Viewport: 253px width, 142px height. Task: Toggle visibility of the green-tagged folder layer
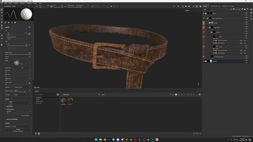click(204, 23)
